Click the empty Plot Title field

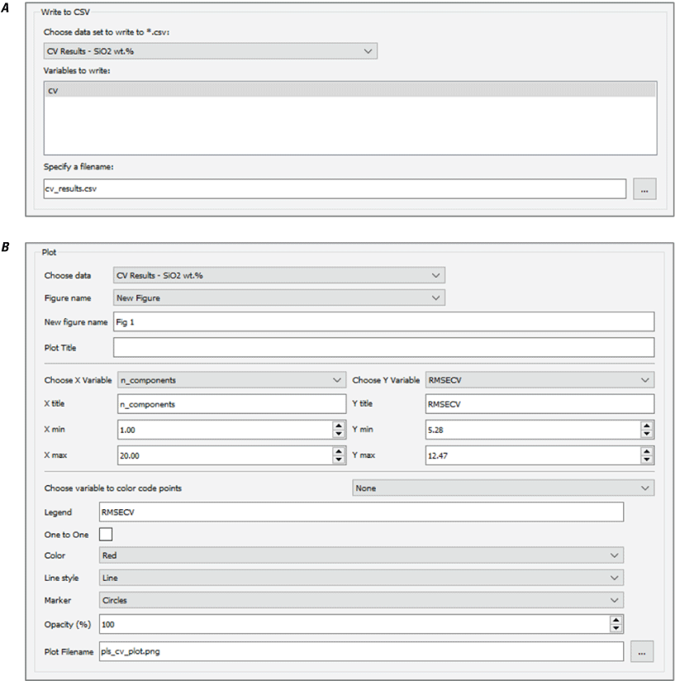pyautogui.click(x=383, y=347)
